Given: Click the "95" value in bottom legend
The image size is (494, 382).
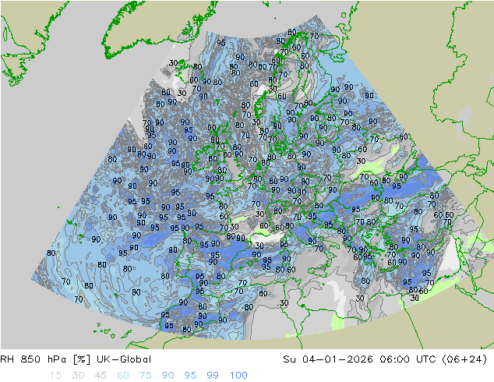Looking at the screenshot, I should (x=190, y=376).
